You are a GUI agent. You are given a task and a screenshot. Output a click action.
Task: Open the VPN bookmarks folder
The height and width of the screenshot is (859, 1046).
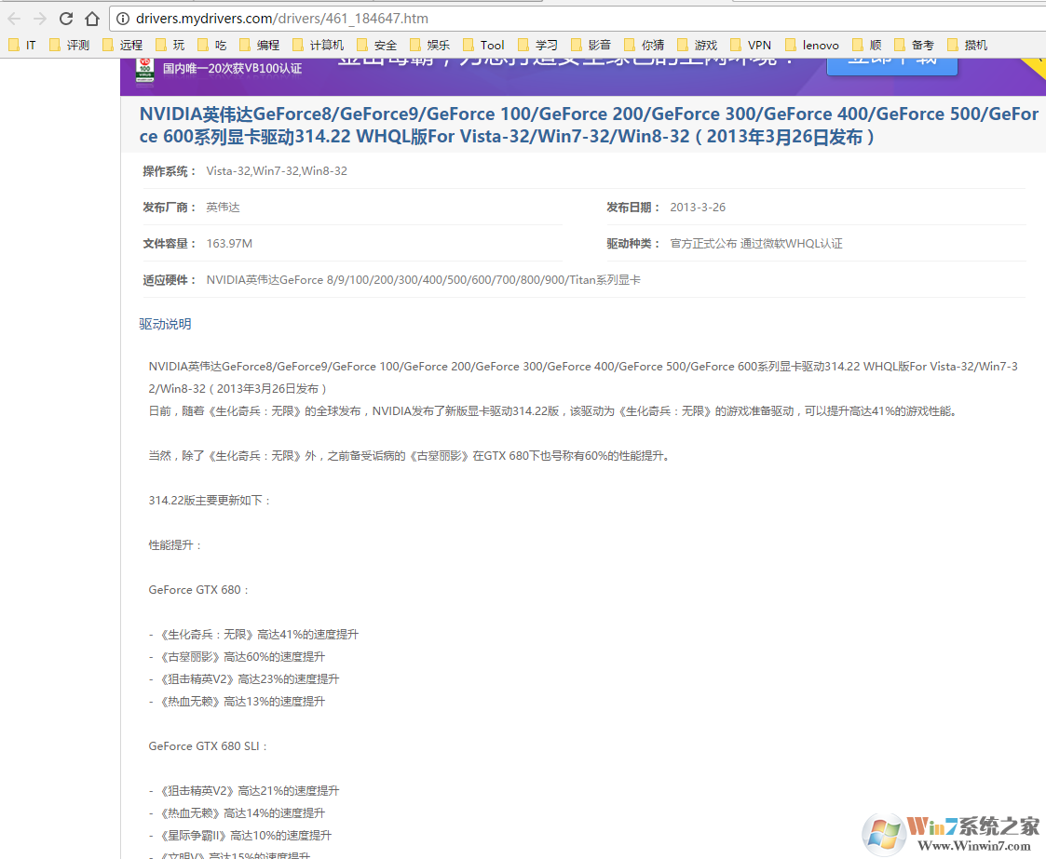pos(751,45)
